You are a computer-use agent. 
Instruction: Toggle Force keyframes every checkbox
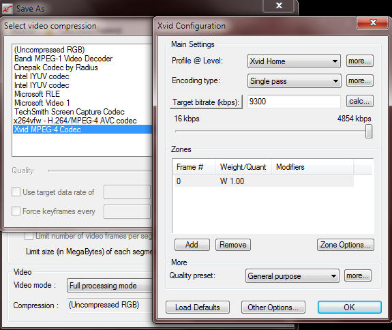[16, 211]
